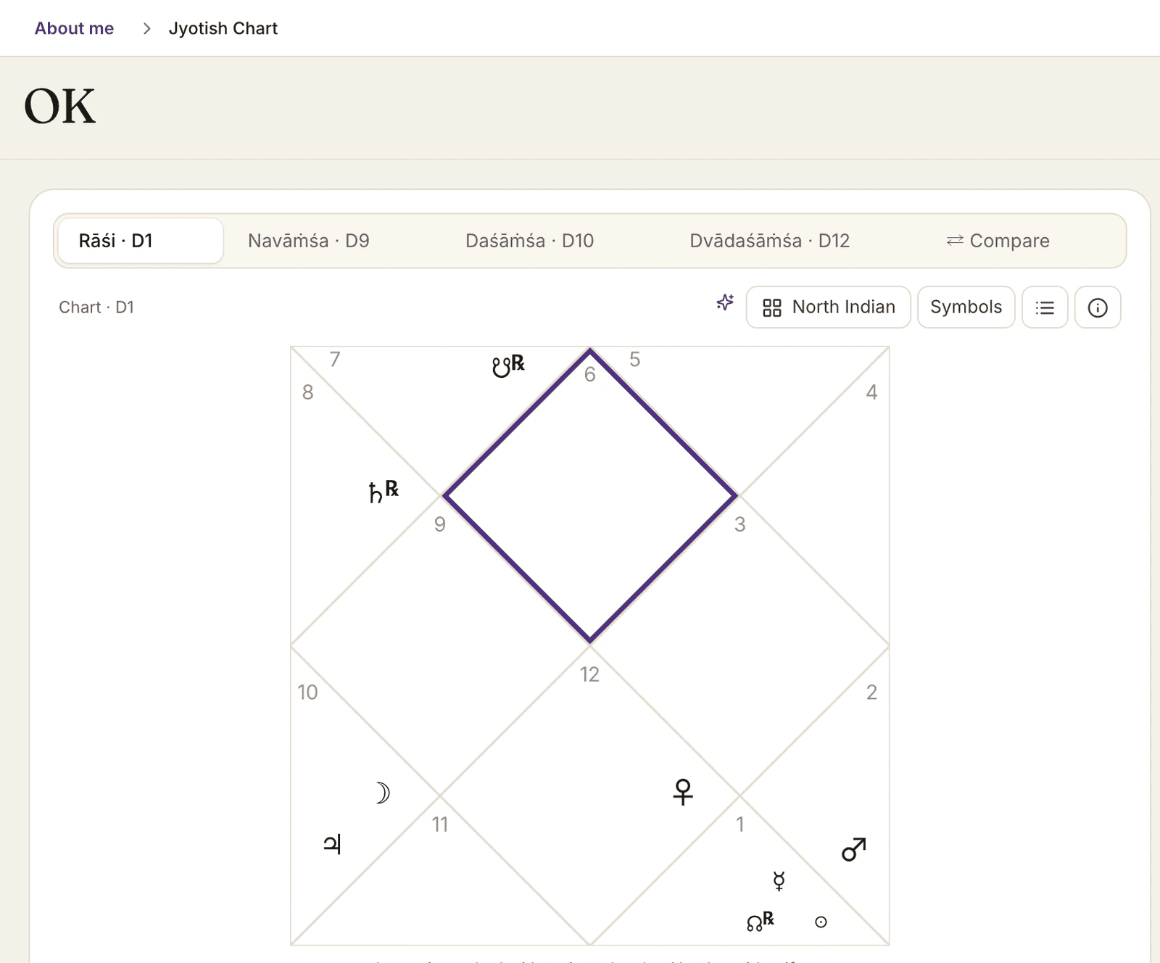Toggle the Symbols display button
1160x963 pixels.
point(966,307)
